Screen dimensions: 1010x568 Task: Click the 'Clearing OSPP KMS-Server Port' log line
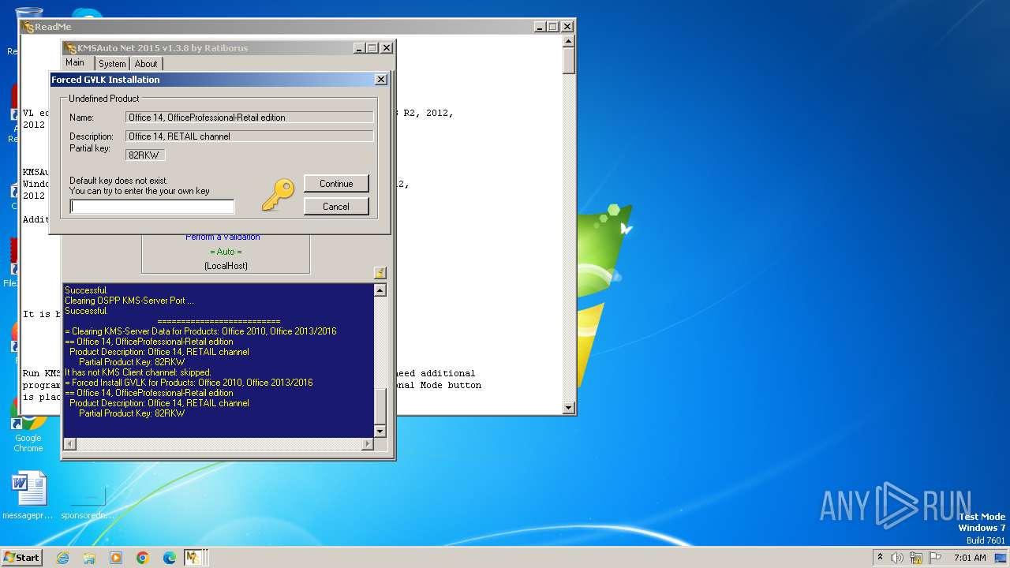[x=129, y=301]
